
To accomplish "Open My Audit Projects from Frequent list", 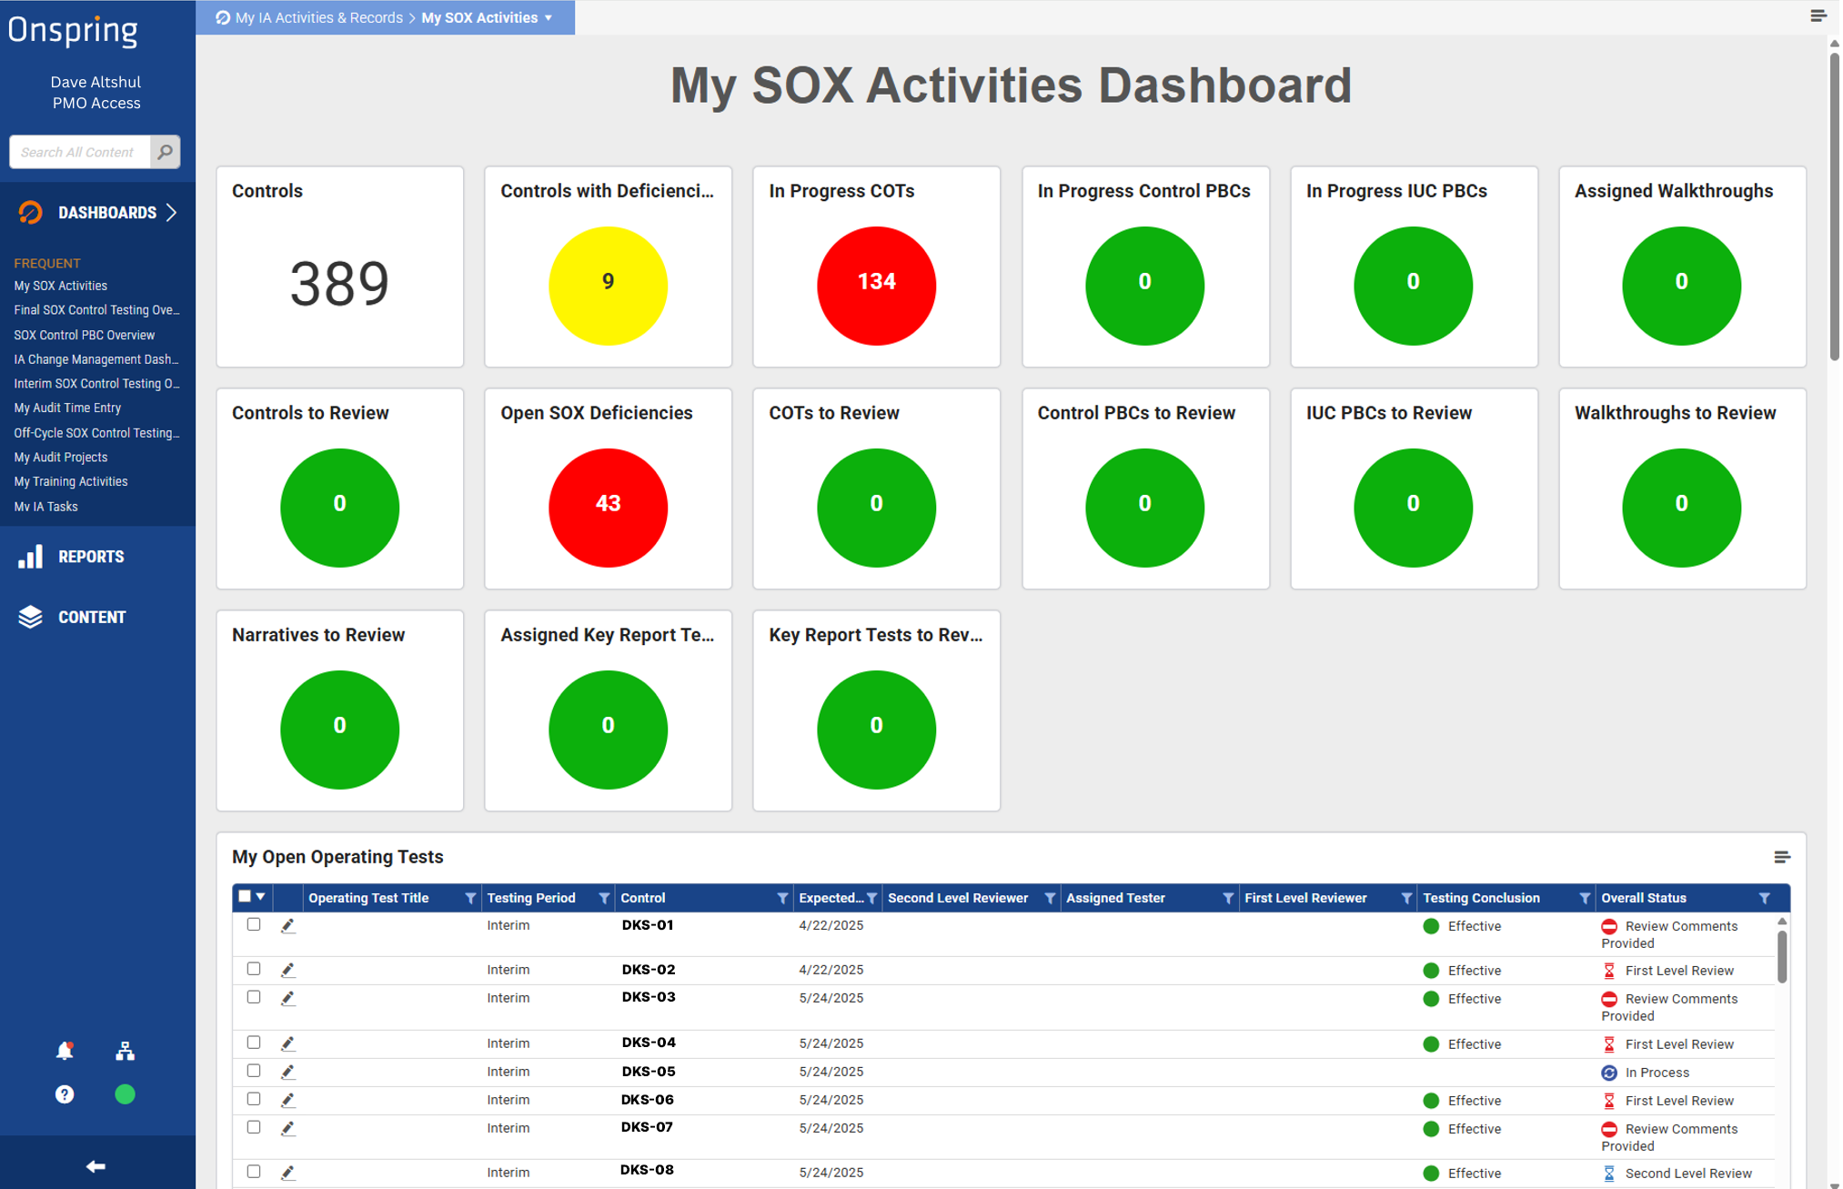I will 61,457.
